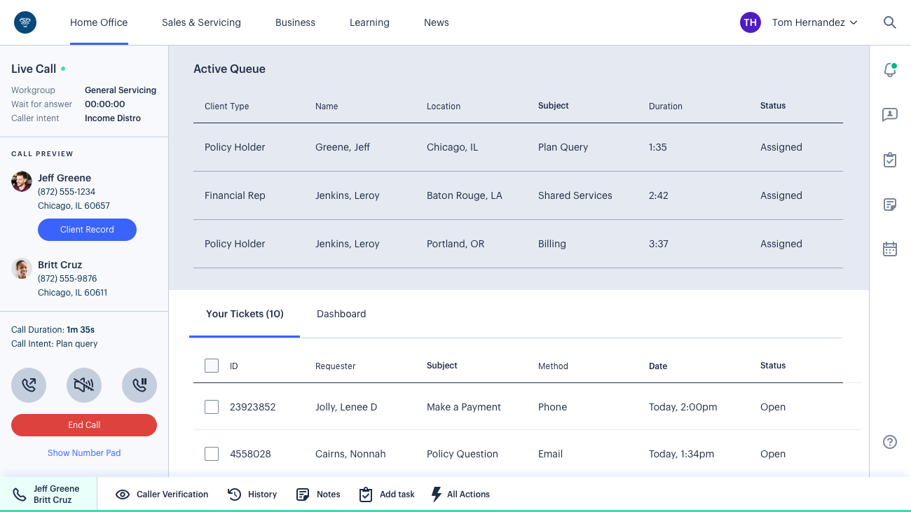Click requester Cairns, Nonnah
Screen dimensions: 911x512
(350, 454)
